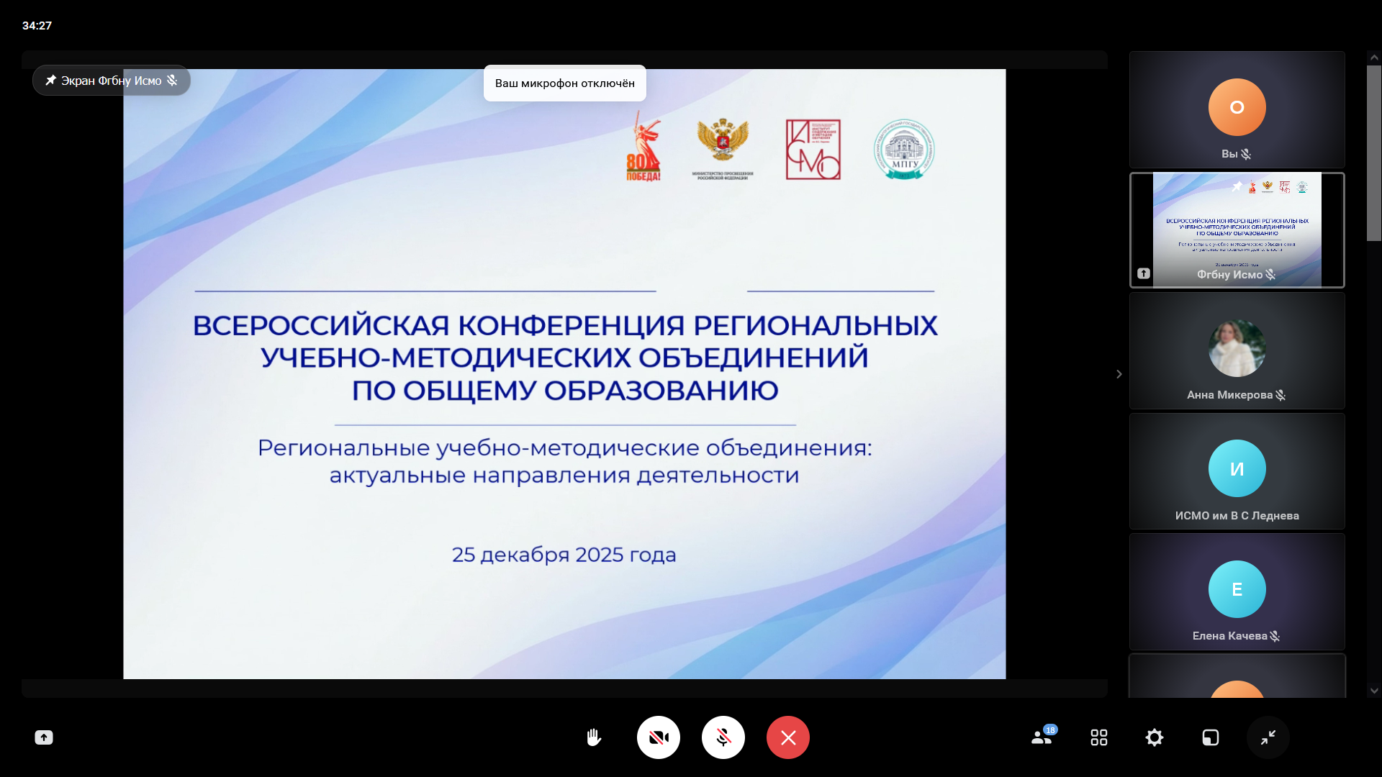Click the vertical scrollbar thumb in the sidebar
The height and width of the screenshot is (777, 1382).
[1374, 153]
